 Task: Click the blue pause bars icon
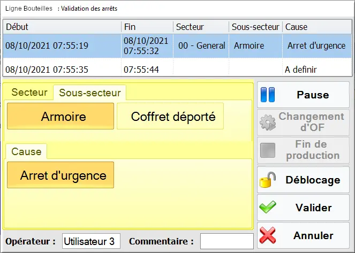[268, 95]
